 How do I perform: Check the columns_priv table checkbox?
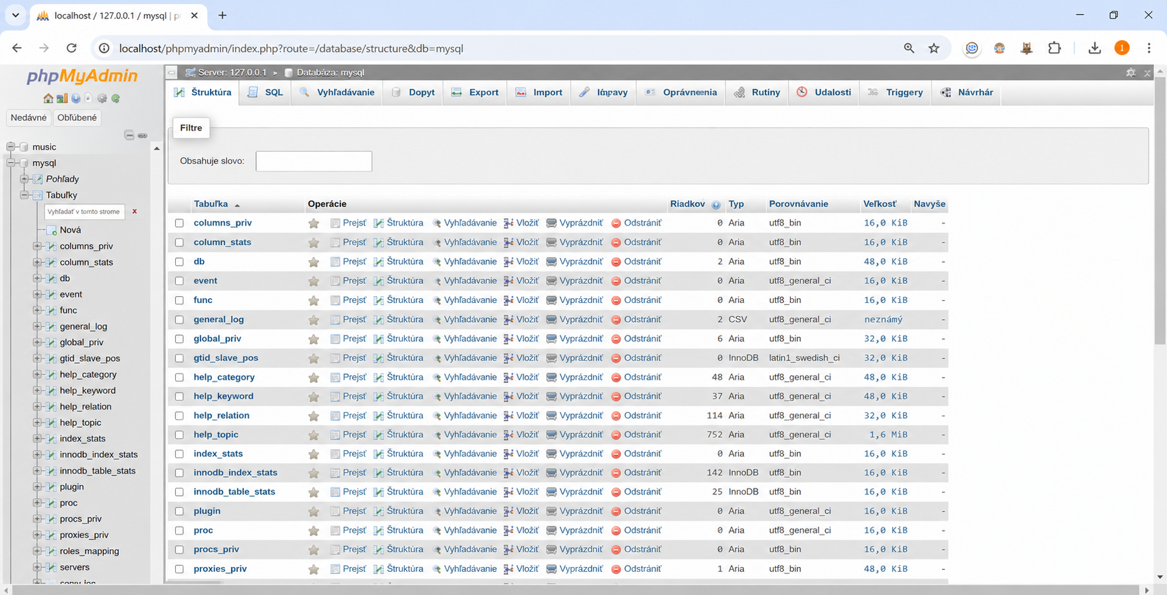[179, 223]
